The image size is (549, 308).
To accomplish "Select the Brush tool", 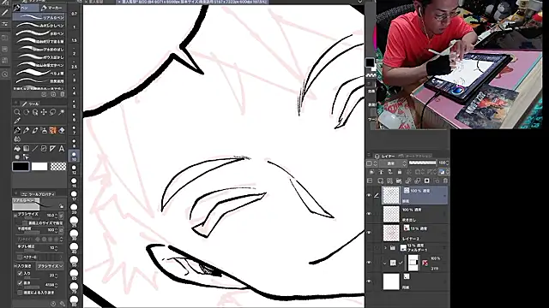I will click(35, 130).
